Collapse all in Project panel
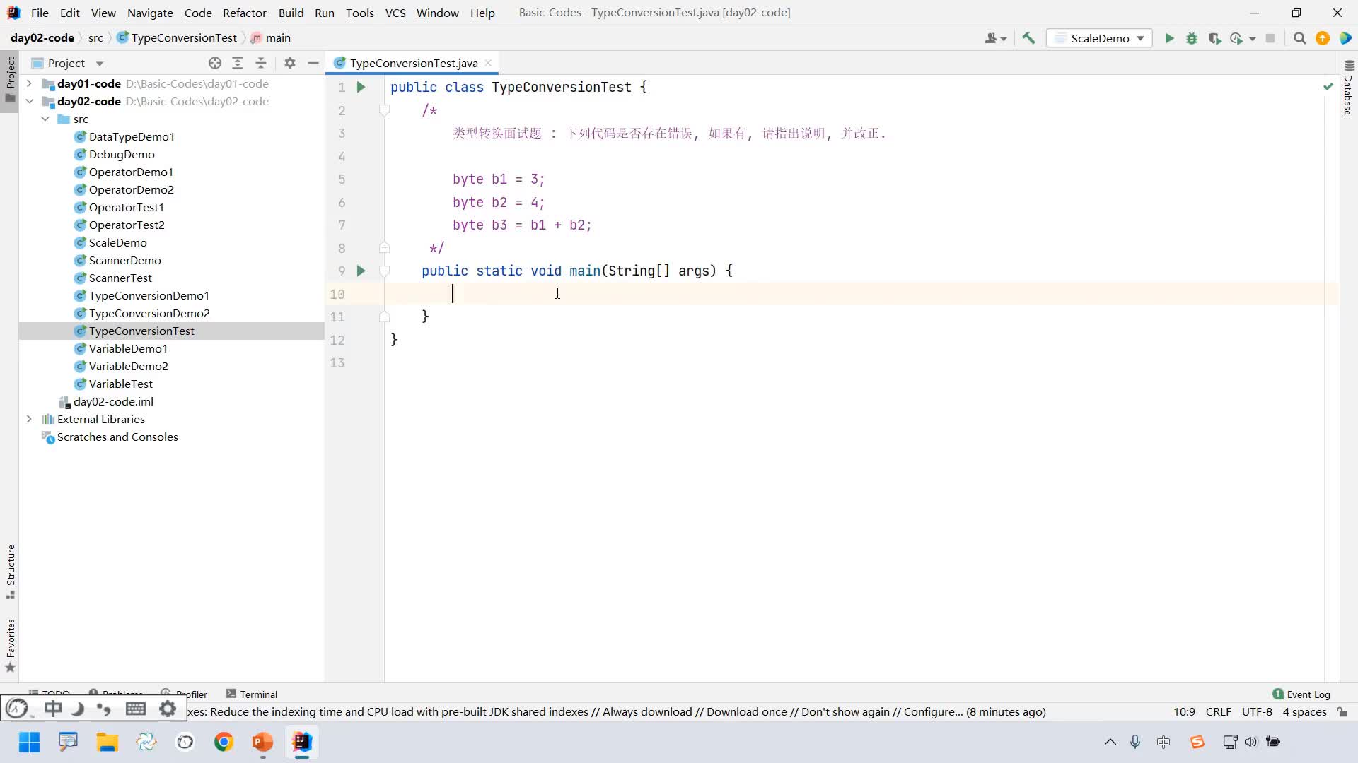The width and height of the screenshot is (1358, 763). [x=261, y=63]
